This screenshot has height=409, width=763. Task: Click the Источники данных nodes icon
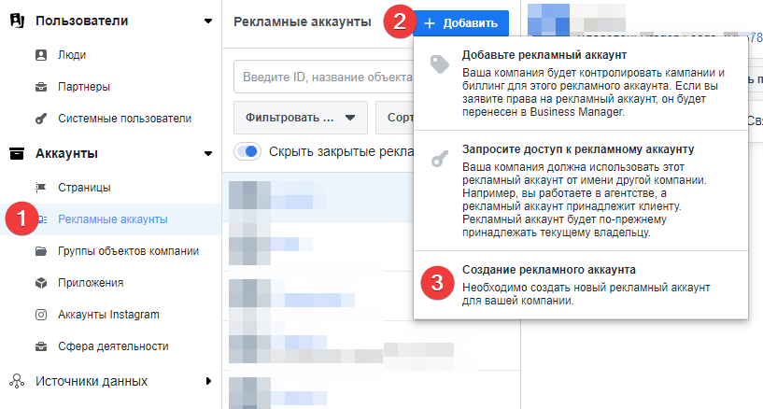(x=17, y=381)
